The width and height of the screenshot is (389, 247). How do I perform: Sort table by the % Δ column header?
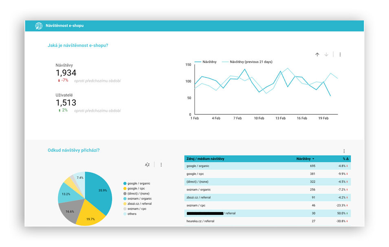(x=346, y=159)
